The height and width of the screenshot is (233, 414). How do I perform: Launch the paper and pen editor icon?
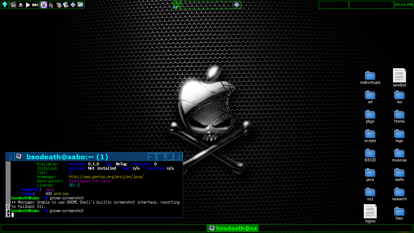[66, 5]
